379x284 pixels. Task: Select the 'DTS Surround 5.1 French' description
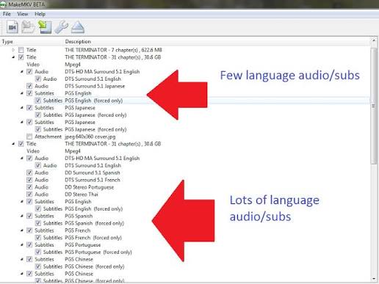tap(93, 180)
